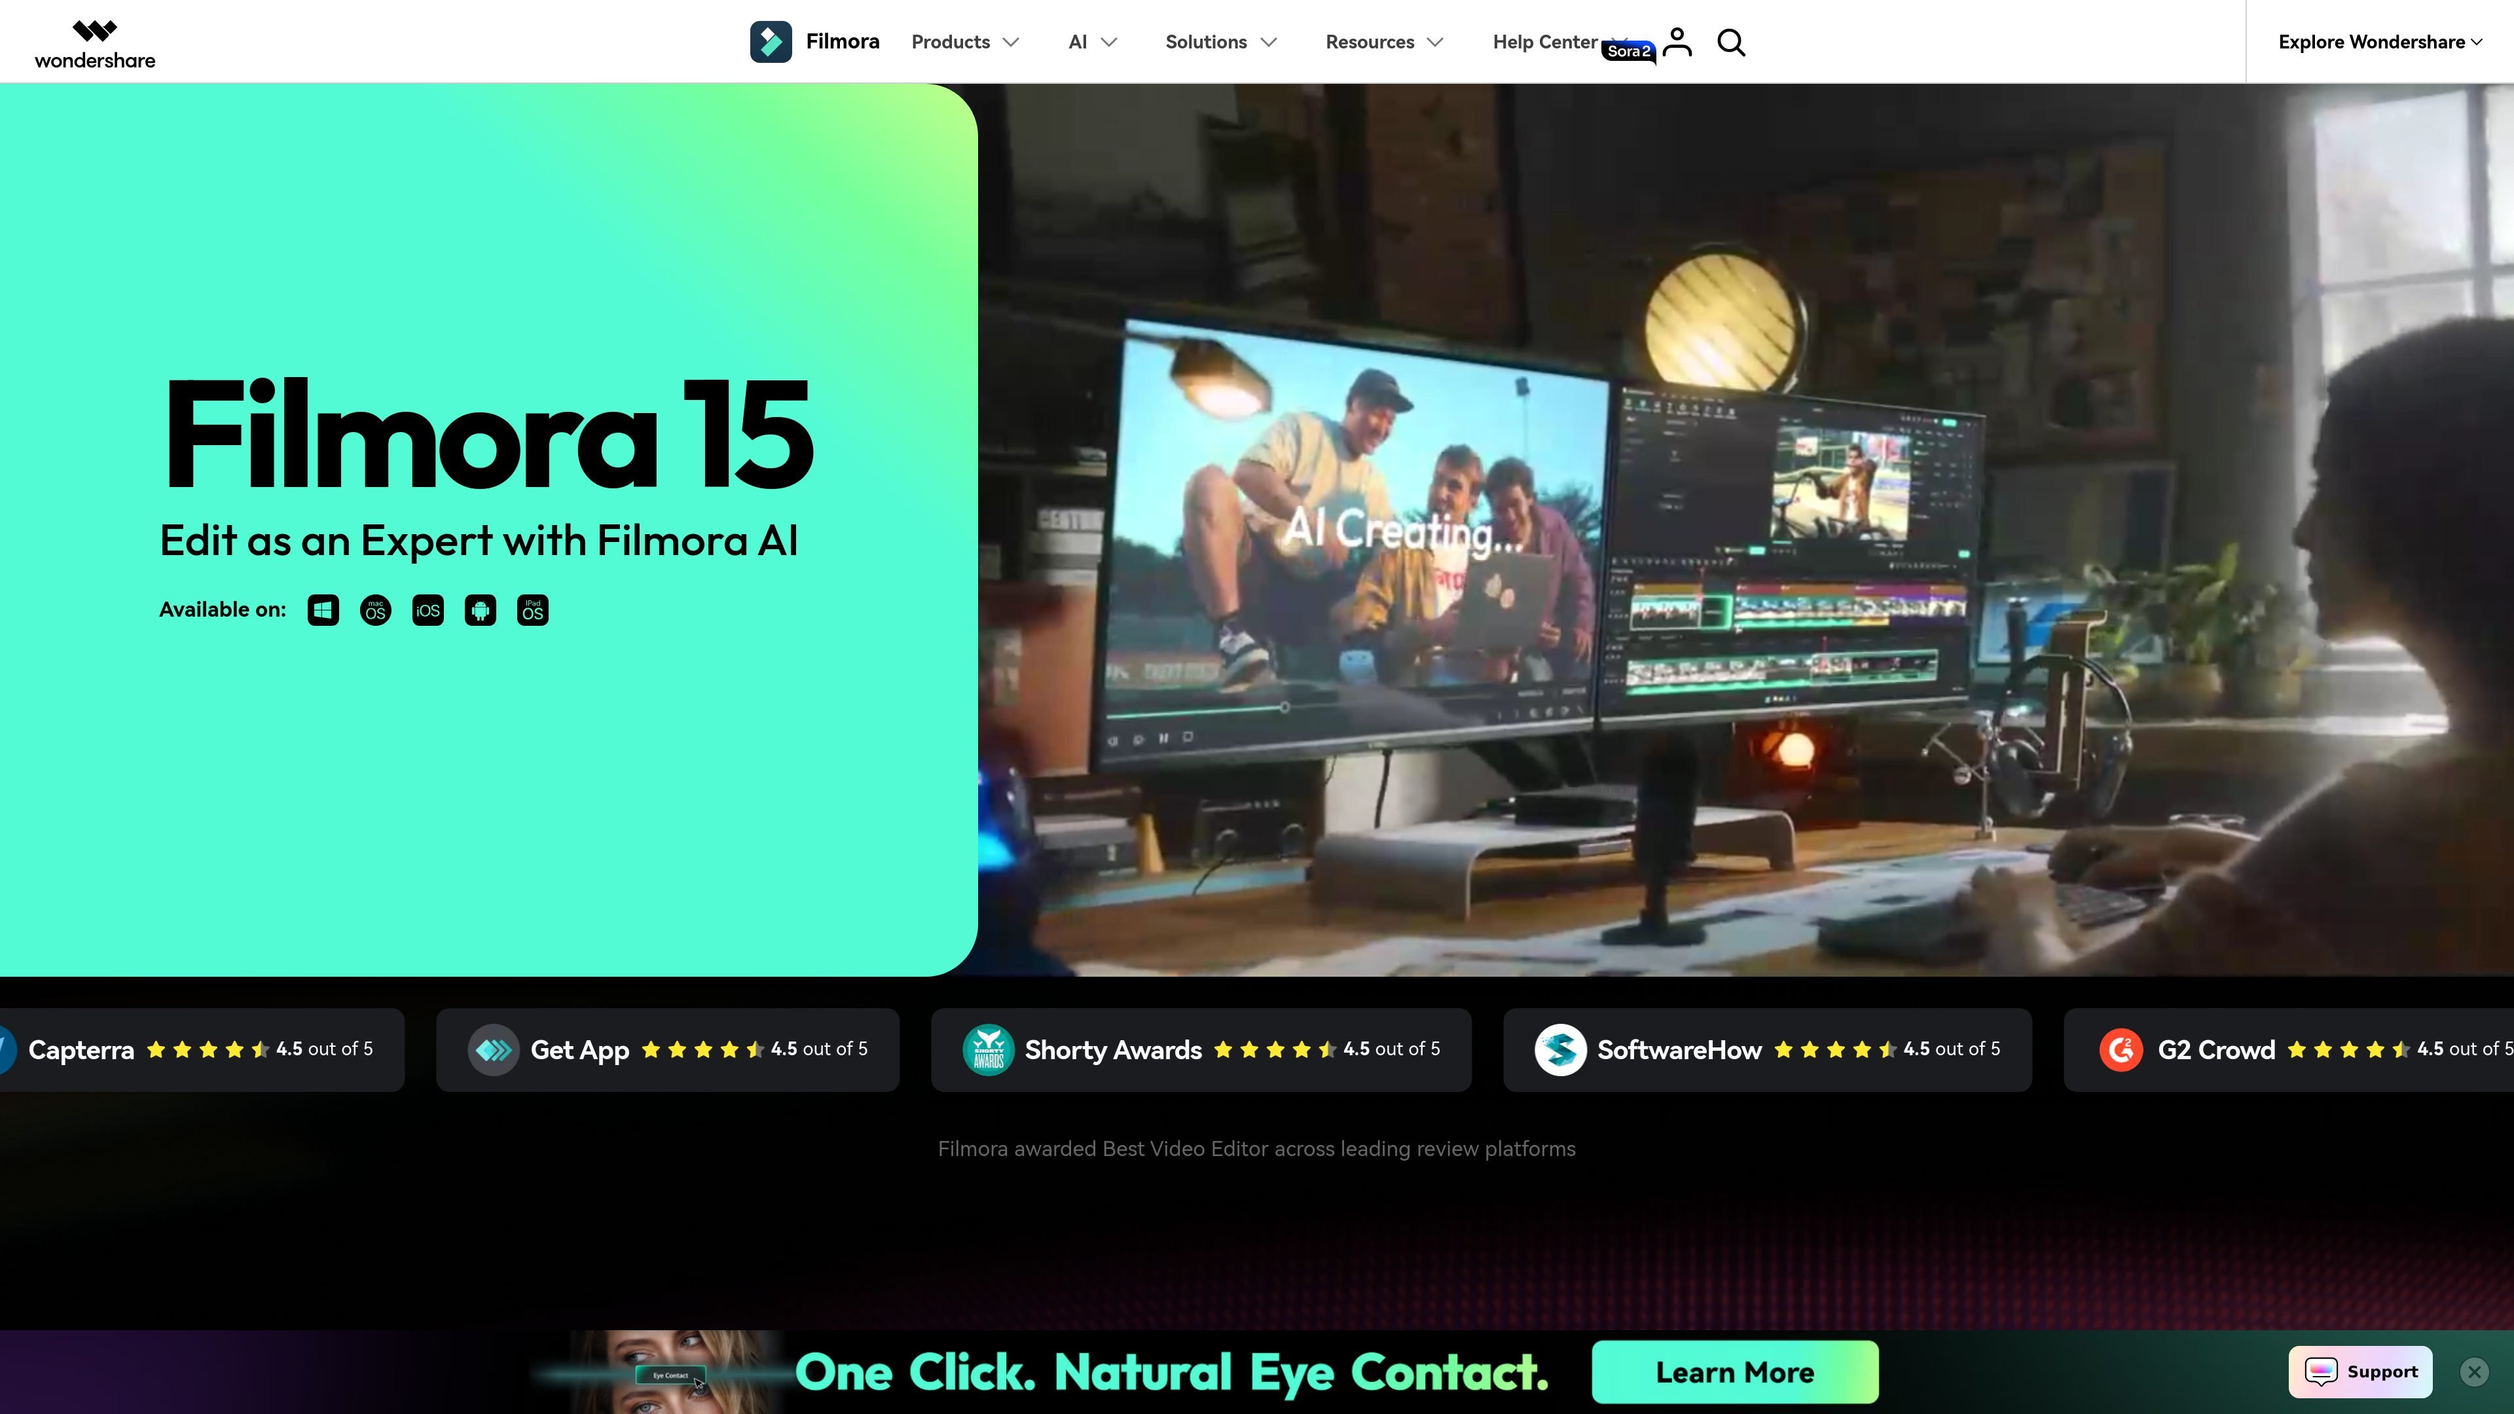Select the Windows platform icon
Screen dimensions: 2514x1414
[x=323, y=611]
